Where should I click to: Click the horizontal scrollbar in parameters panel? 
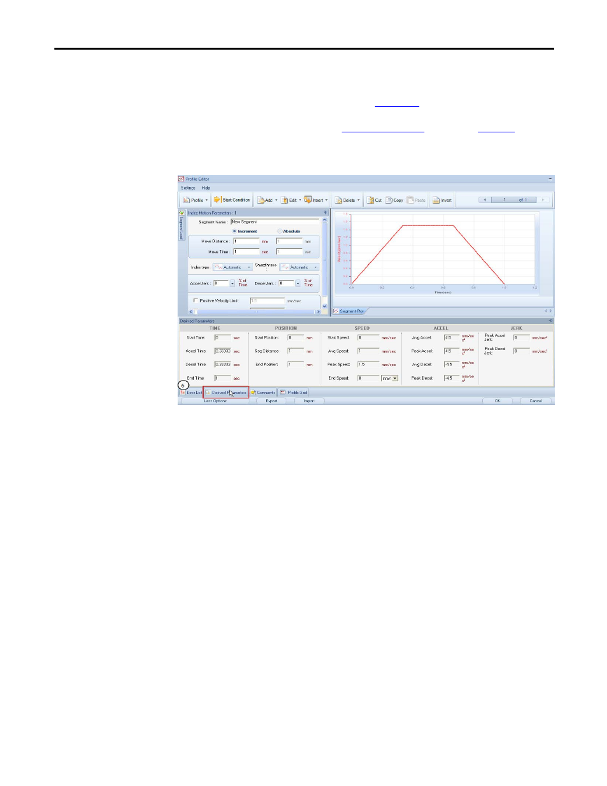click(255, 312)
